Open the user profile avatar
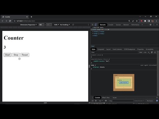The width and height of the screenshot is (159, 119). tap(153, 21)
